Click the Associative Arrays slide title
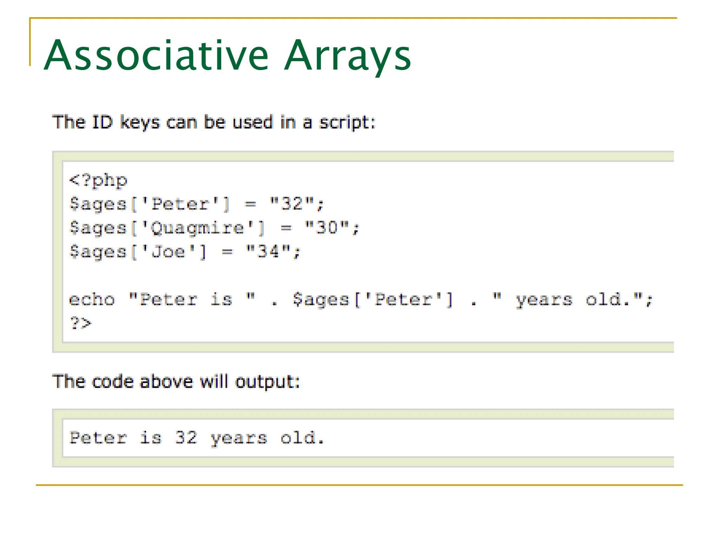 pyautogui.click(x=227, y=55)
